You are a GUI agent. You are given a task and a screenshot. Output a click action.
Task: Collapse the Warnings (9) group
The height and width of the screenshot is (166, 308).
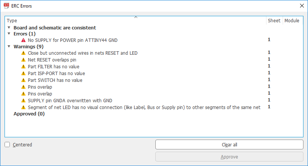[9, 46]
